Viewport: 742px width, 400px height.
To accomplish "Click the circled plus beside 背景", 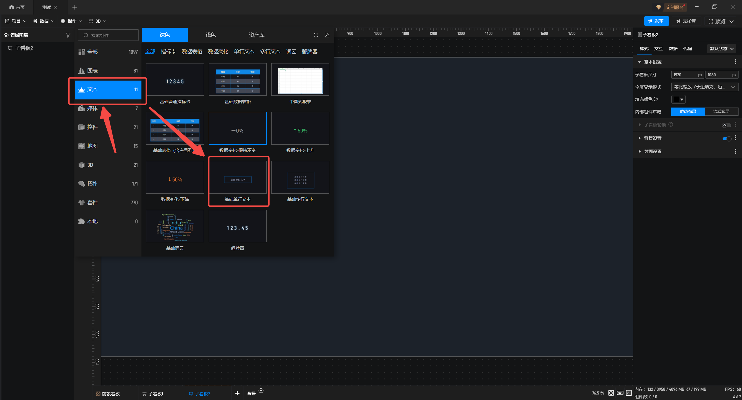I will [261, 390].
